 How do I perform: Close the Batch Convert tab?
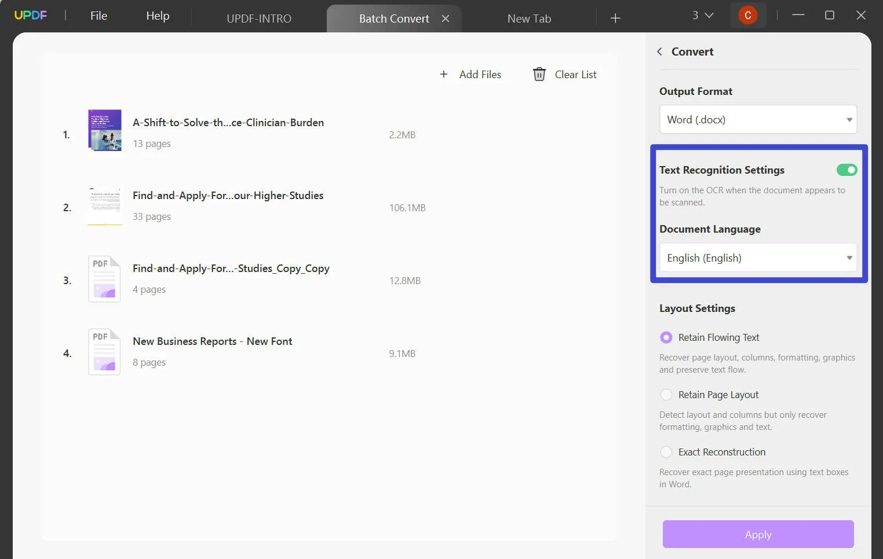446,19
